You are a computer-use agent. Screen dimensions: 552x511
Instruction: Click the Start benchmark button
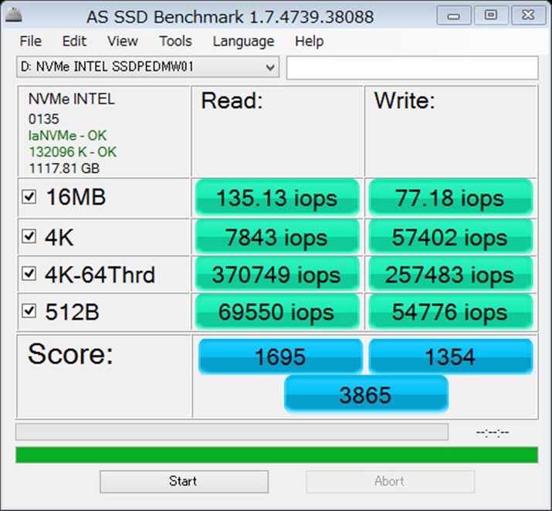click(183, 482)
